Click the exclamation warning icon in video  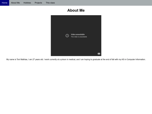(x=67, y=35)
